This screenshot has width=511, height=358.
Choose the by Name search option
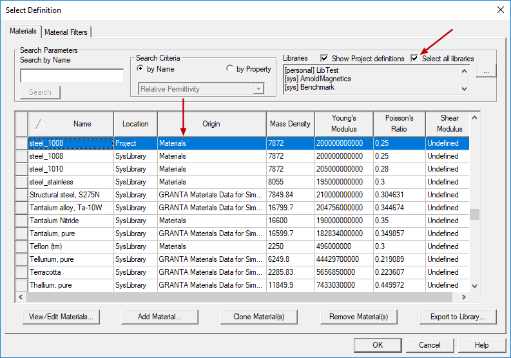(140, 69)
